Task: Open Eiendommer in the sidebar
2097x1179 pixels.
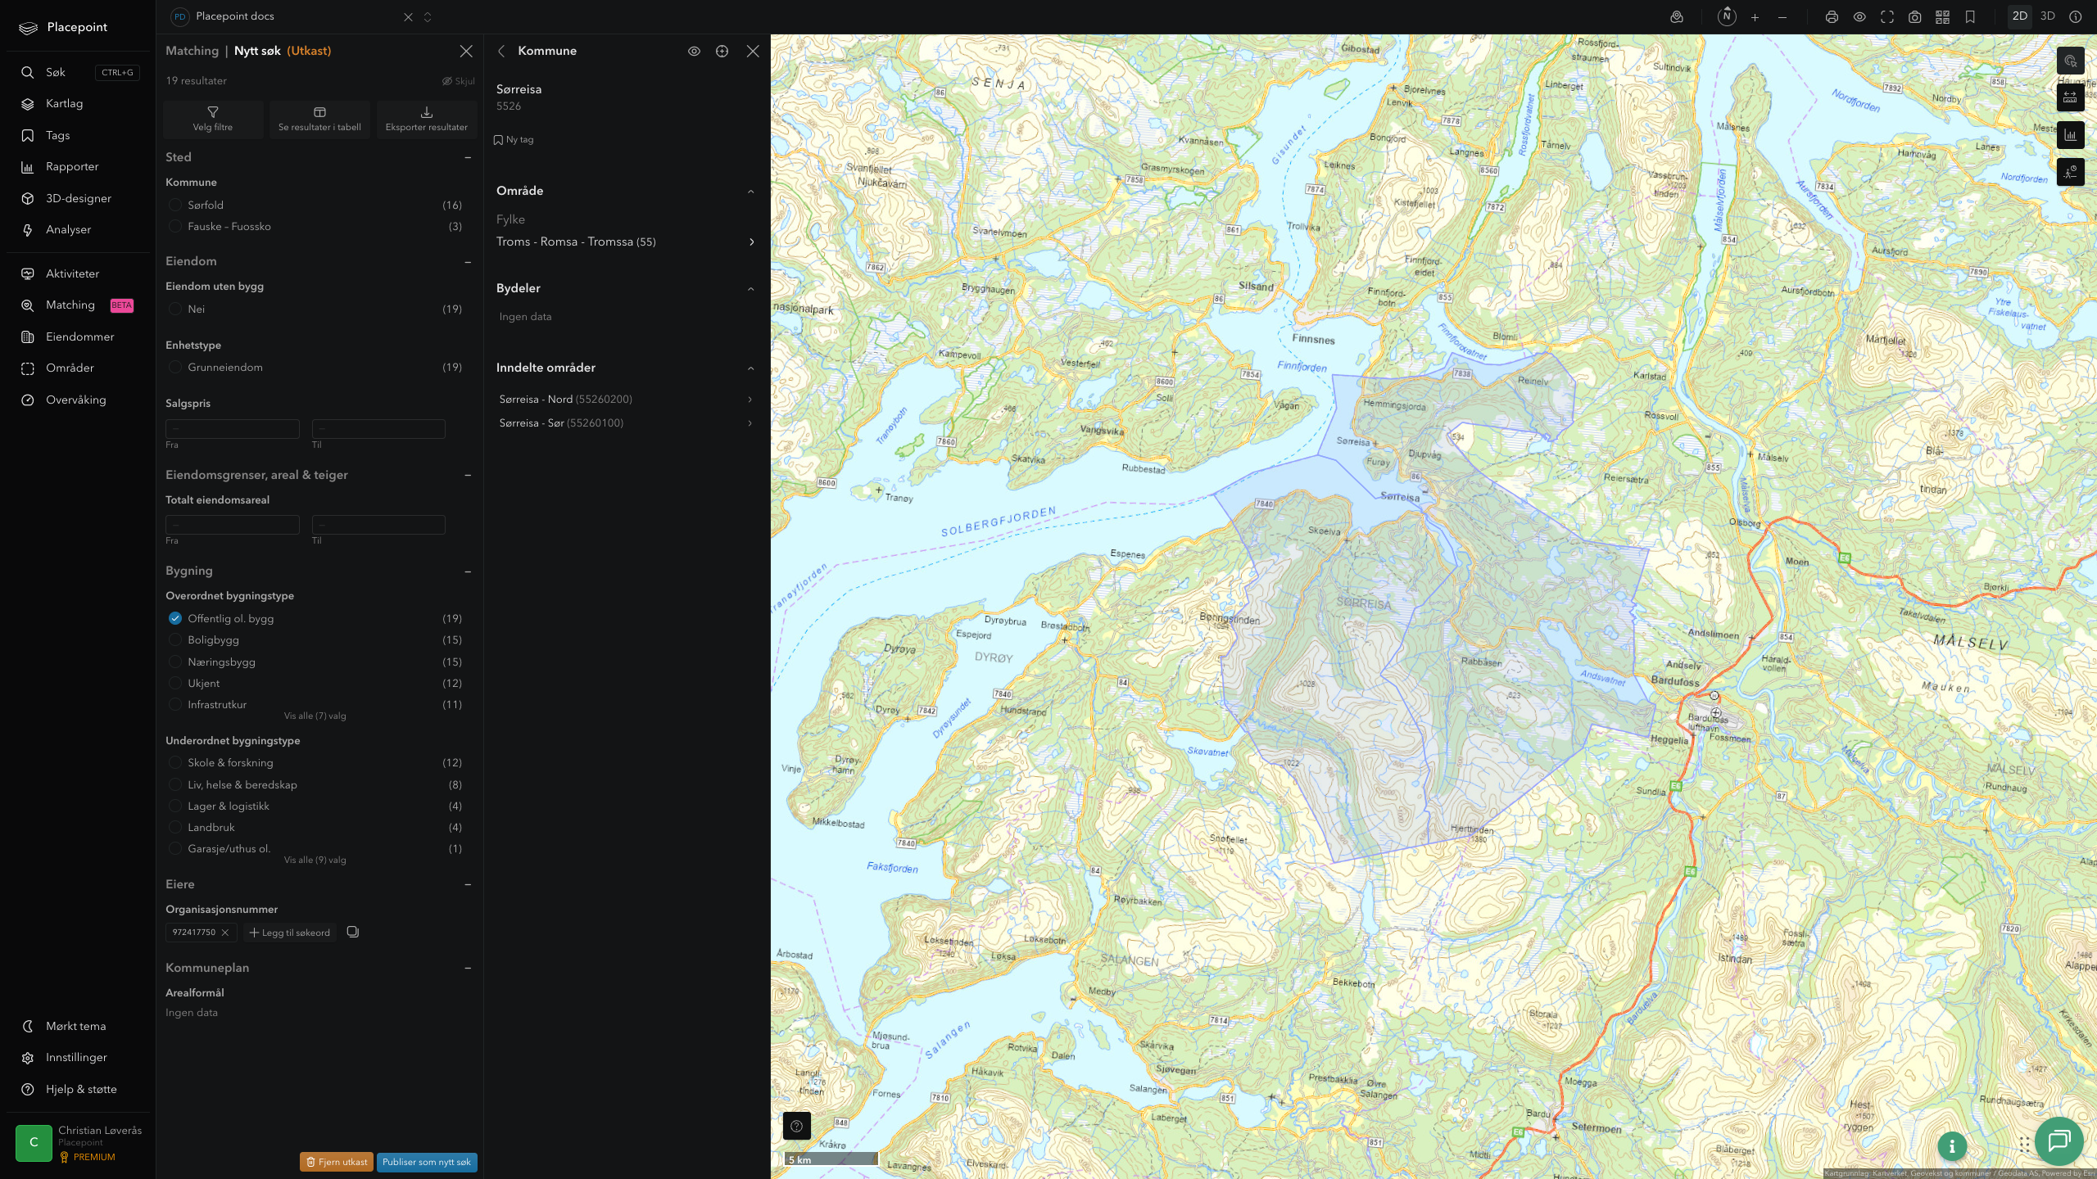Action: click(79, 337)
